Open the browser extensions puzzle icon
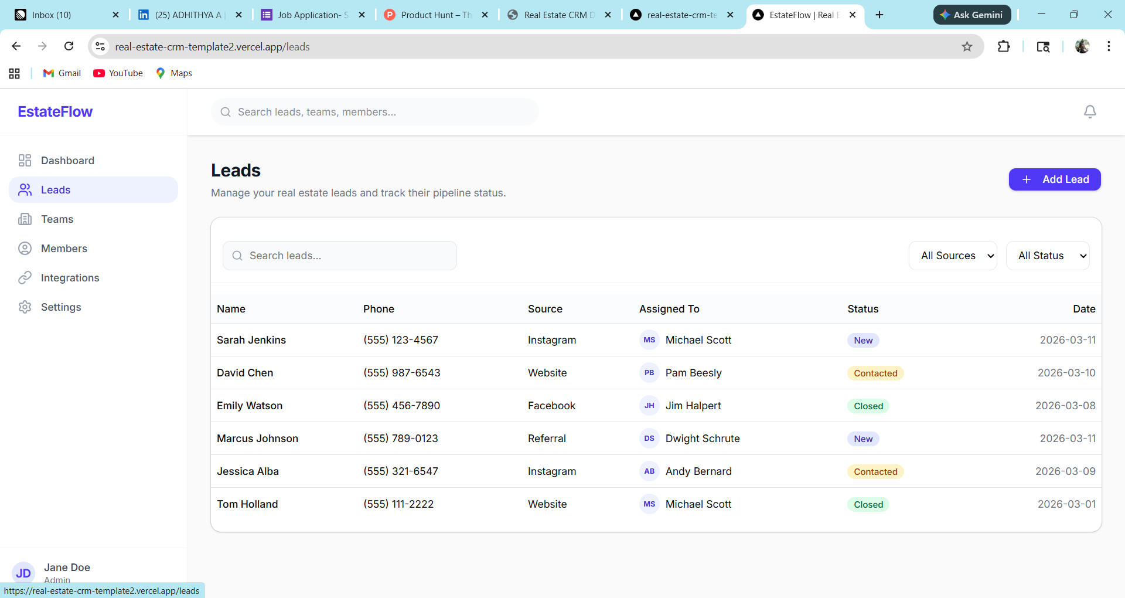 (1003, 46)
